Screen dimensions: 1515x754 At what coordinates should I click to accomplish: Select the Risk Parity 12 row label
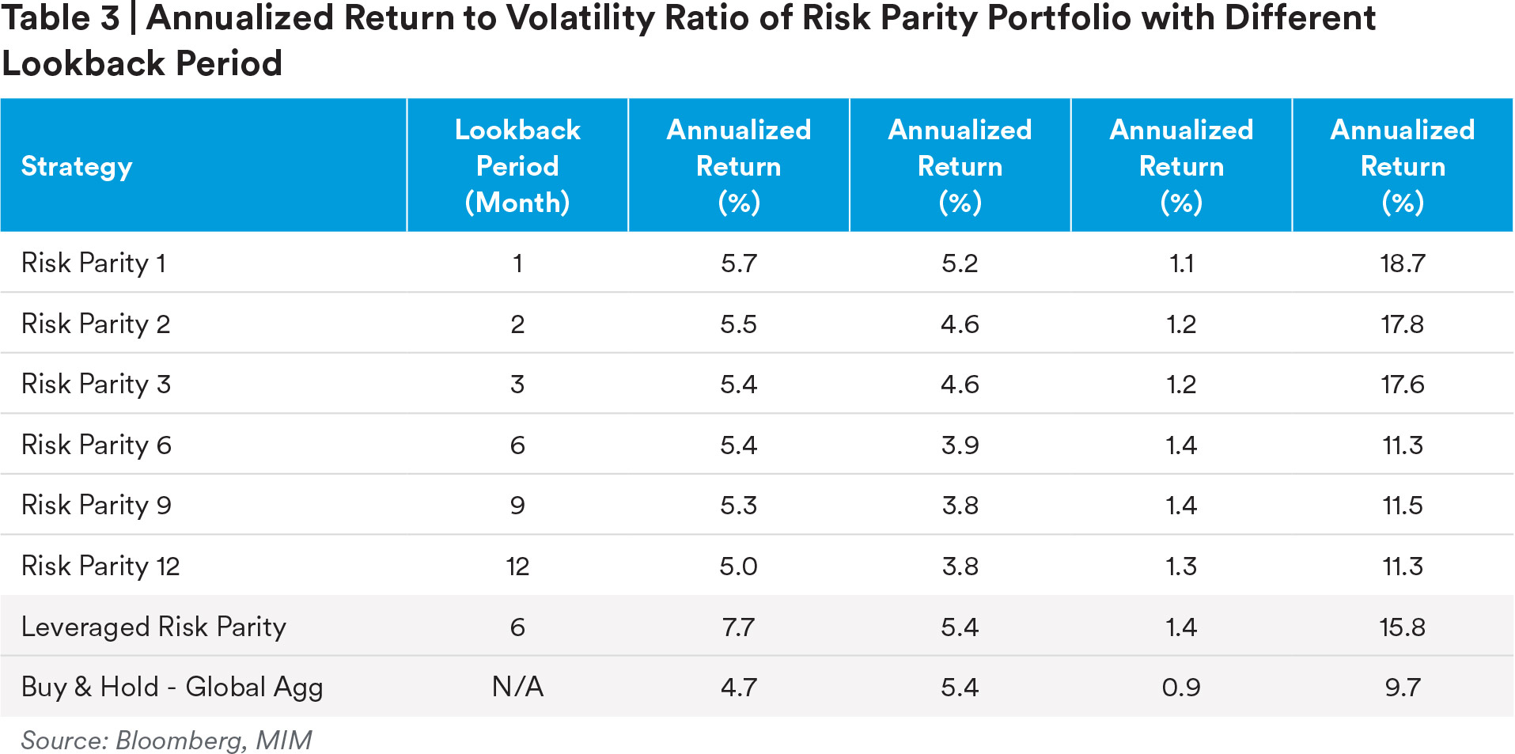(x=100, y=566)
